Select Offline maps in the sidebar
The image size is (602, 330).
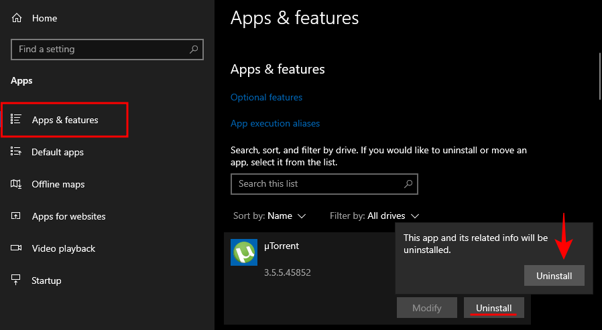58,184
